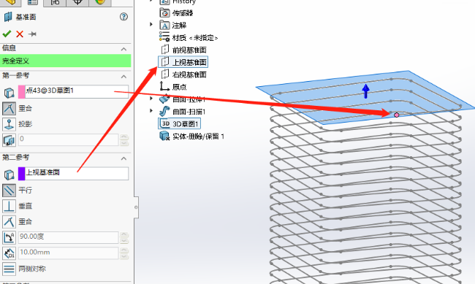The width and height of the screenshot is (475, 284).
Task: Click the 90.00度 angle field
Action: (68, 237)
